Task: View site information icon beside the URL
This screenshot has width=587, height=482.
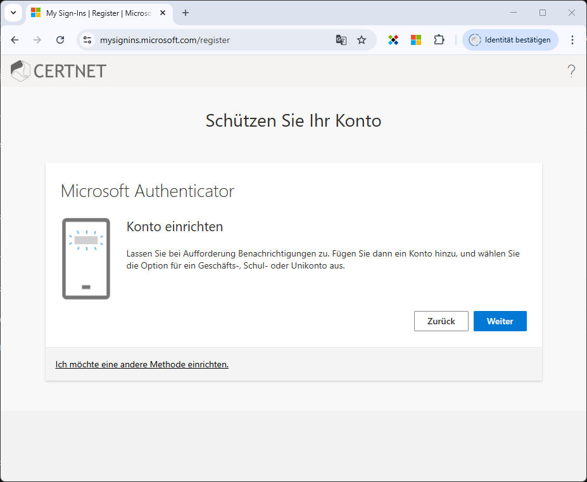Action: tap(88, 40)
